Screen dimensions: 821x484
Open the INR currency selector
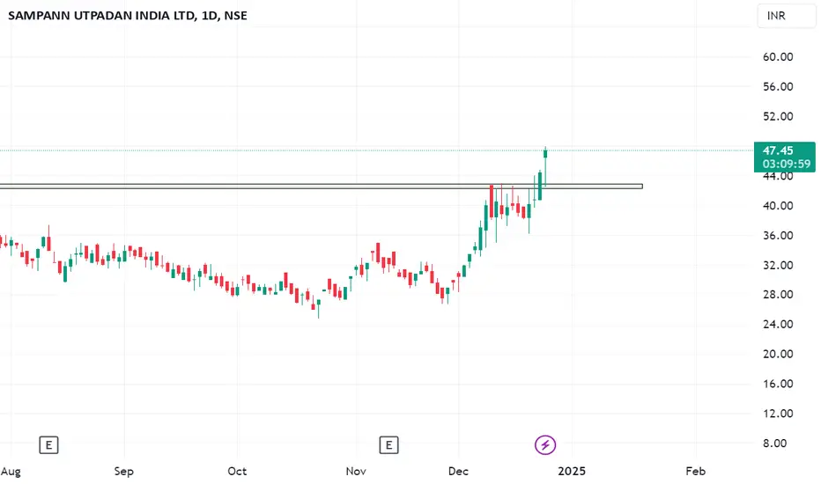(x=786, y=16)
